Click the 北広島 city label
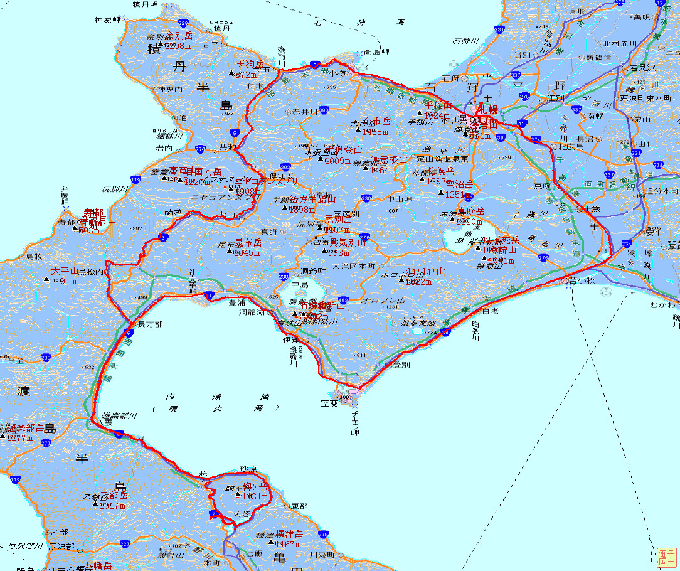The height and width of the screenshot is (571, 680). tap(571, 147)
